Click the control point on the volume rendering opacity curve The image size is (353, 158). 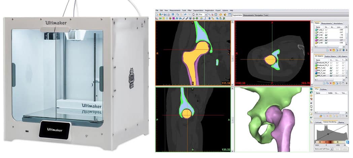(x=328, y=134)
